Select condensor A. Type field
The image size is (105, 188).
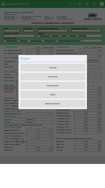(x=19, y=119)
